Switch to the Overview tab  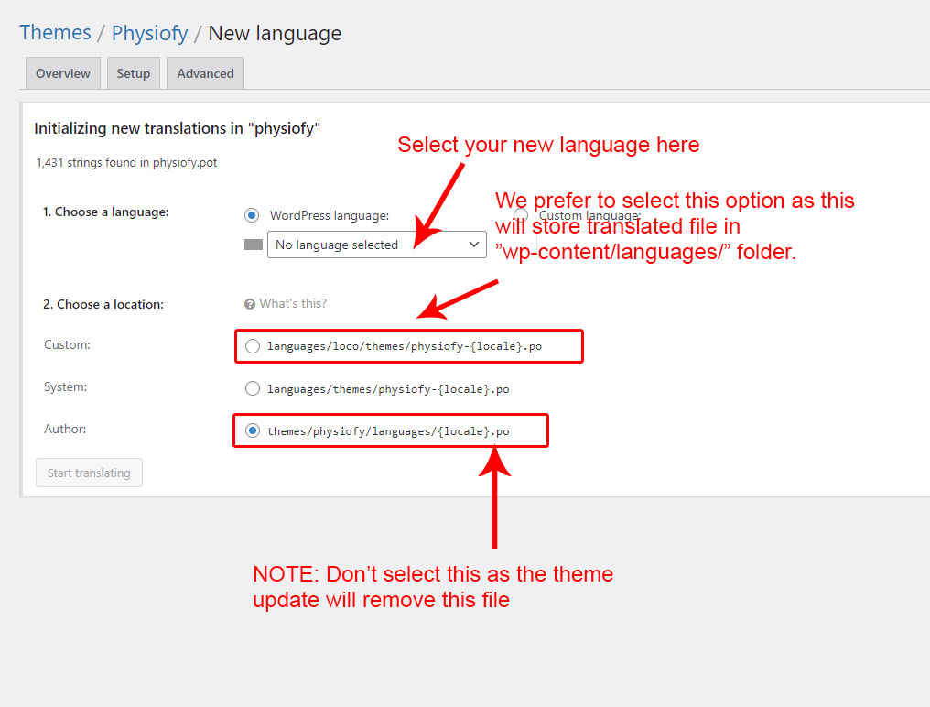coord(63,73)
